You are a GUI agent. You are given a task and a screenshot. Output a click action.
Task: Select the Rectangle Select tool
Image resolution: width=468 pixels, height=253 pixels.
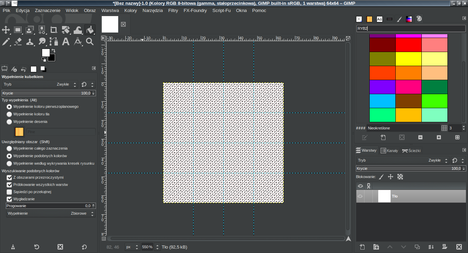pyautogui.click(x=18, y=30)
